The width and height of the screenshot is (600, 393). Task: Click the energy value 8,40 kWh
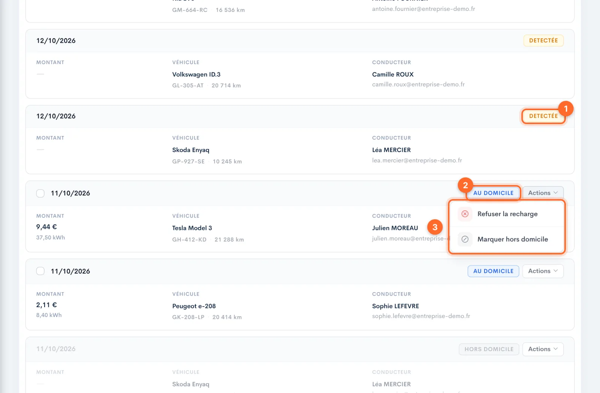(49, 315)
